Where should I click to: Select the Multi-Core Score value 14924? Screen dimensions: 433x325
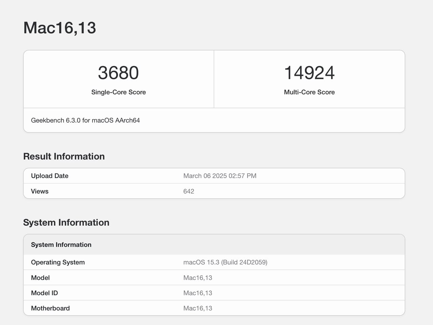309,72
